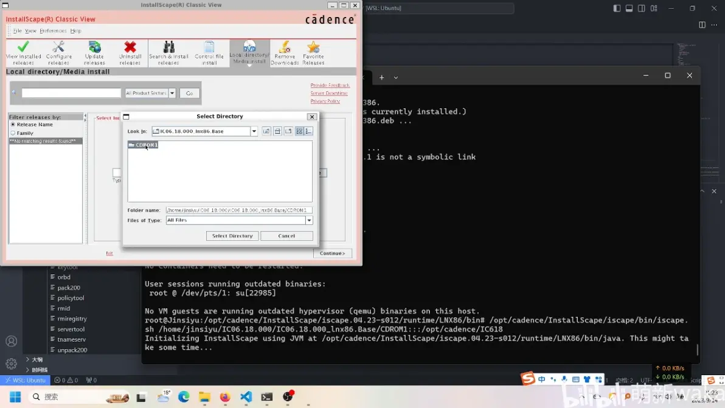Cancel the Select Directory dialog

coord(286,236)
